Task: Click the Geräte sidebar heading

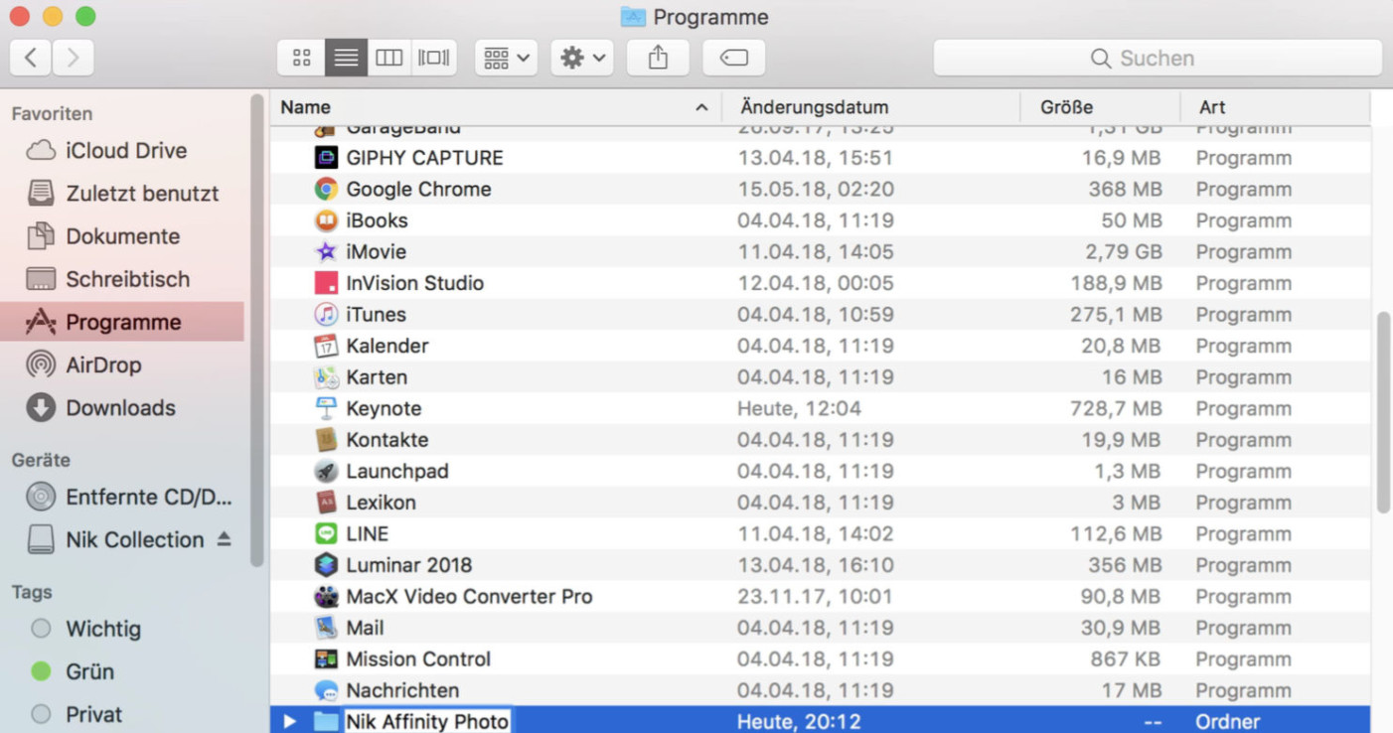Action: coord(41,460)
